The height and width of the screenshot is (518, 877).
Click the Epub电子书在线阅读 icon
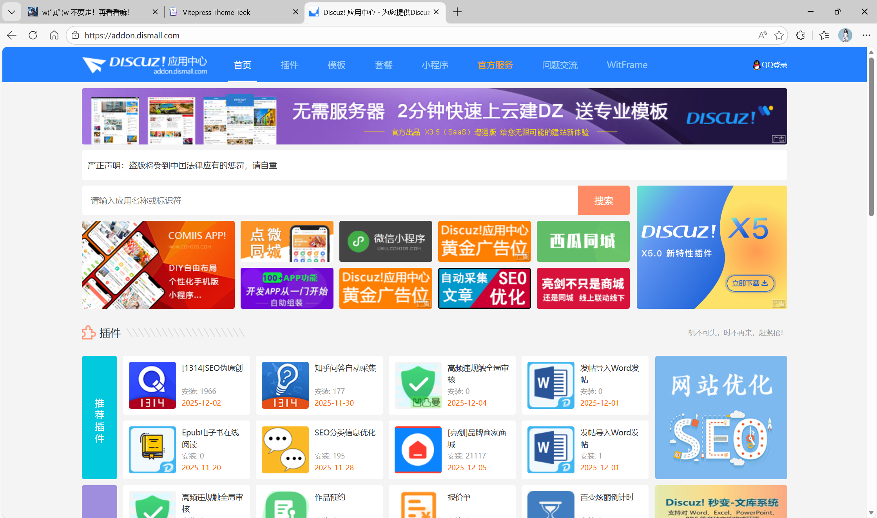pyautogui.click(x=152, y=449)
